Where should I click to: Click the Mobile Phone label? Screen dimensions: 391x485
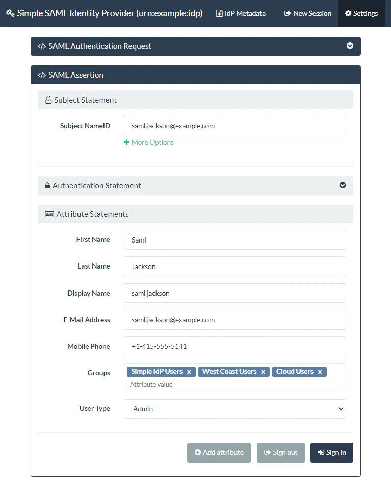click(89, 346)
